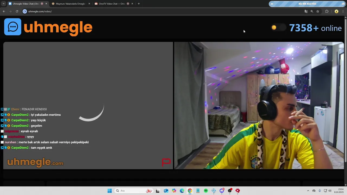
Task: Click the webcam video feed of the streamer
Action: click(259, 106)
